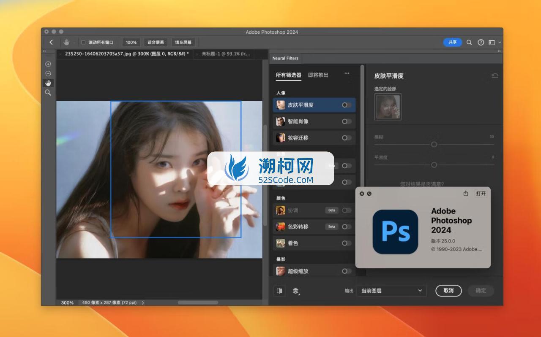
Task: Toggle the before/after preview icon
Action: point(279,291)
